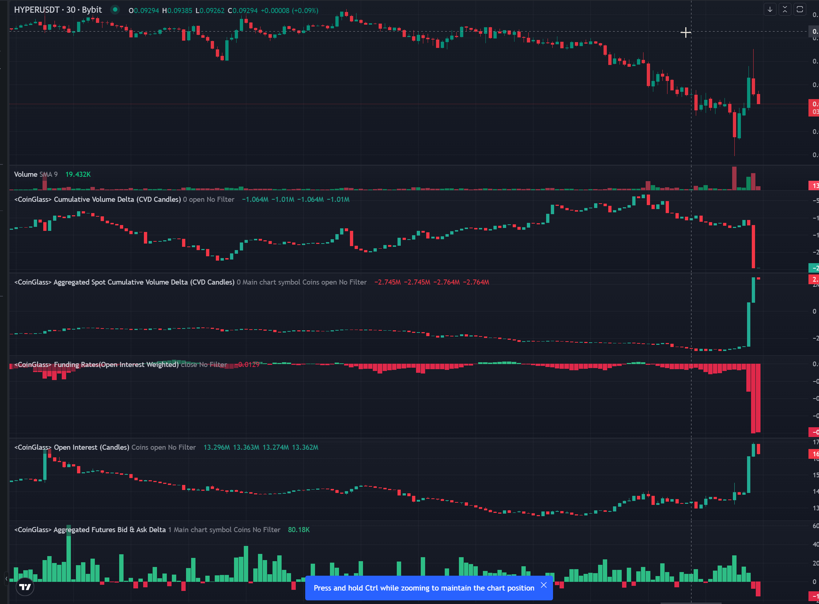The width and height of the screenshot is (819, 604).
Task: Click the red Funding Rates axis value label
Action: (814, 432)
